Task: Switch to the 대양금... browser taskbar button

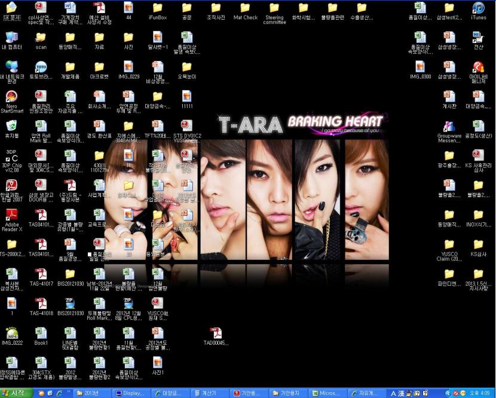Action: coord(170,393)
